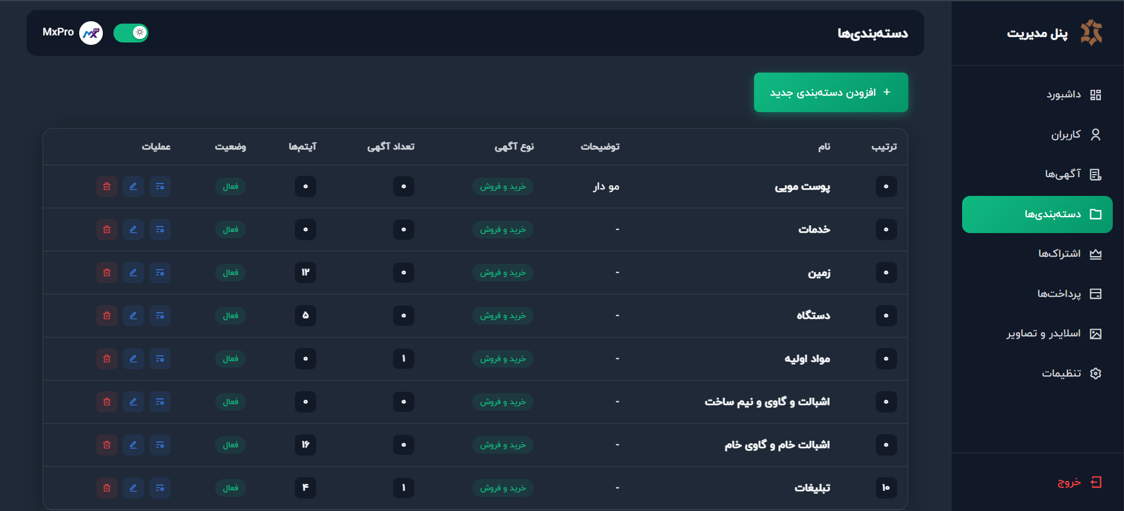1124x511 pixels.
Task: Click the MxPro profile avatar
Action: pyautogui.click(x=91, y=33)
